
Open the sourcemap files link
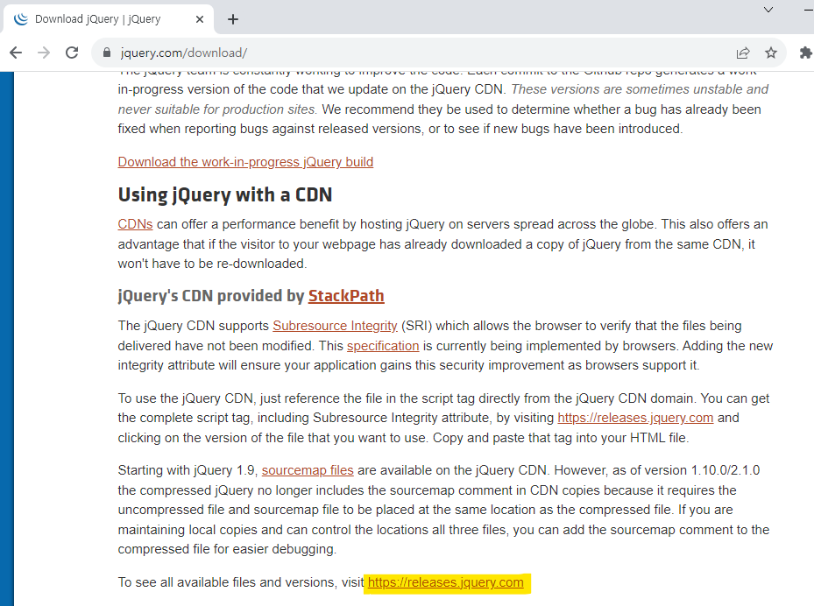pos(308,470)
